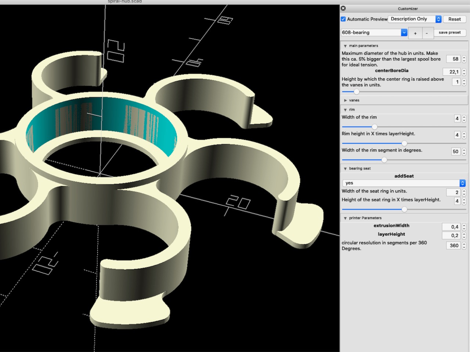Click the circular resolution field showing 360
The width and height of the screenshot is (470, 352).
[453, 246]
